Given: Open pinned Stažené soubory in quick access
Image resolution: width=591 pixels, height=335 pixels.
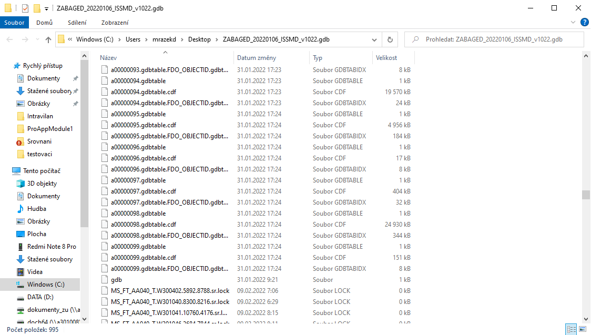Looking at the screenshot, I should point(49,91).
